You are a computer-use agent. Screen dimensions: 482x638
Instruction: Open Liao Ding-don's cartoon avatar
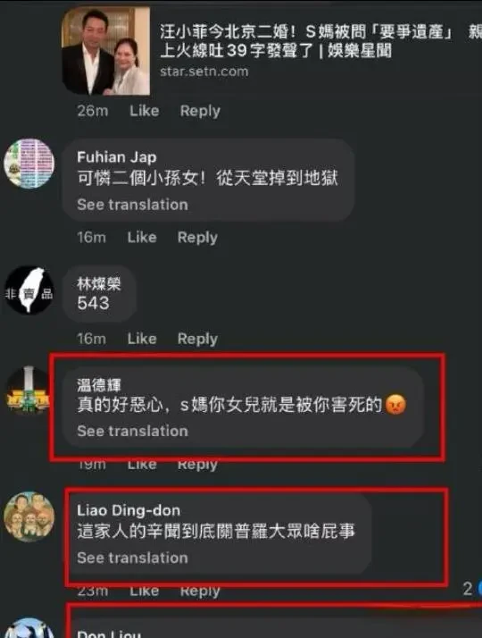29,517
